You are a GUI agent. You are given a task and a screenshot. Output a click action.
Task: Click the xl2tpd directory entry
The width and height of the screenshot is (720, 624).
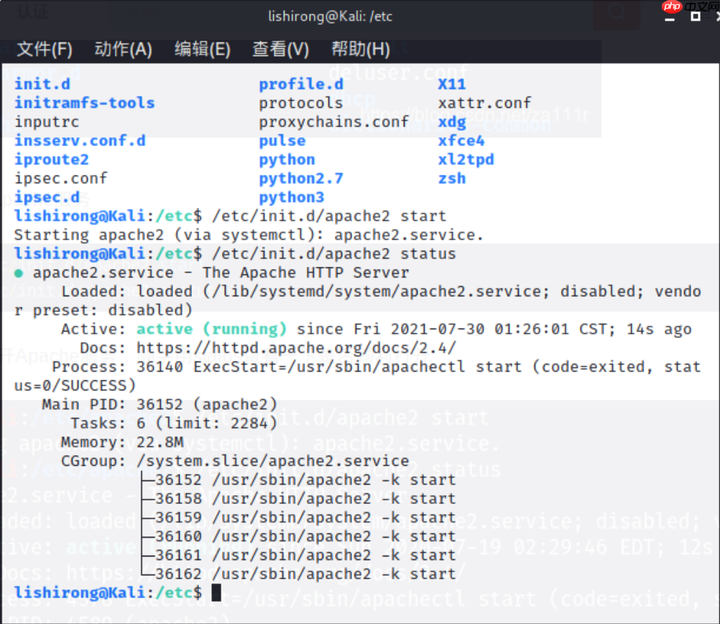[x=466, y=160]
